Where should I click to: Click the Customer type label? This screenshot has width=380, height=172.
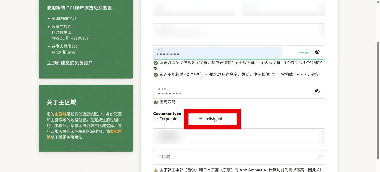pyautogui.click(x=167, y=114)
